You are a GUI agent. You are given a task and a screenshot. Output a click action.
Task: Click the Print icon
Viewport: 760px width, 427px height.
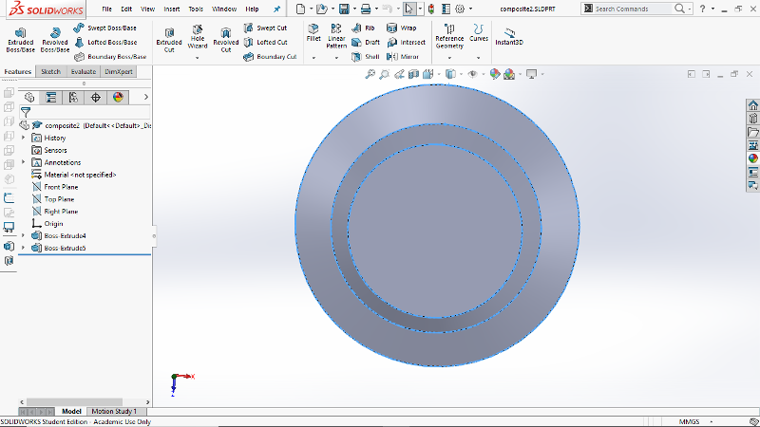(x=366, y=9)
